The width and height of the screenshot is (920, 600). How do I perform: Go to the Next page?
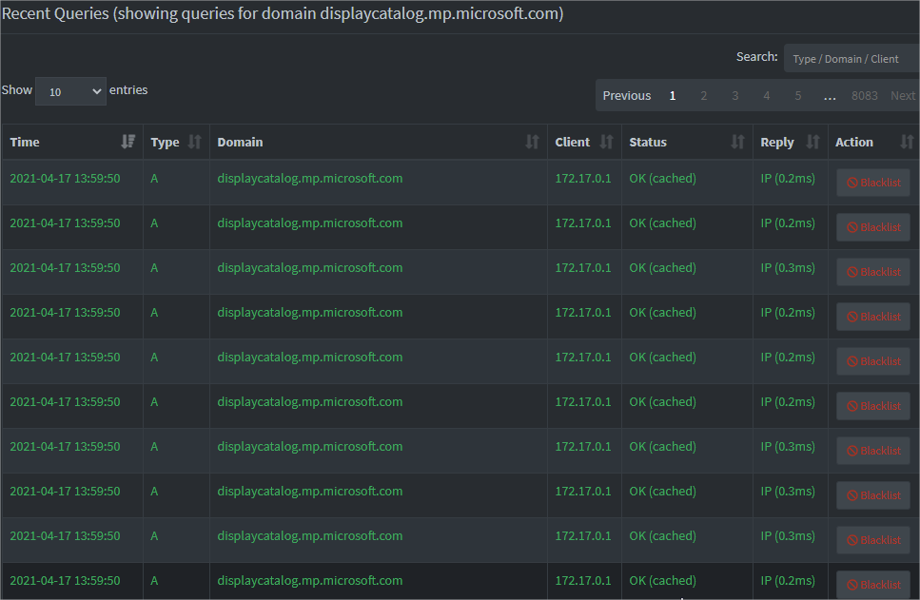[902, 96]
